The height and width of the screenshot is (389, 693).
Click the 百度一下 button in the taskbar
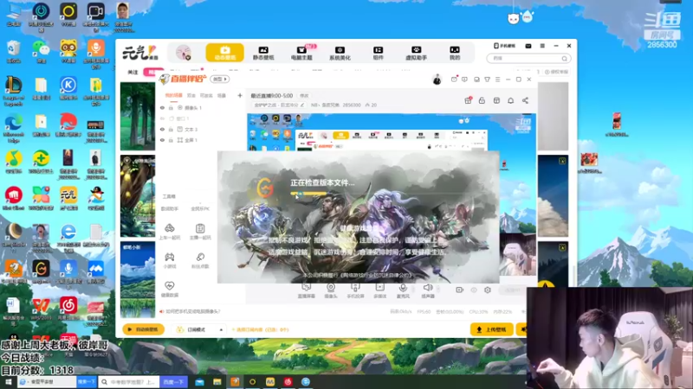[174, 382]
